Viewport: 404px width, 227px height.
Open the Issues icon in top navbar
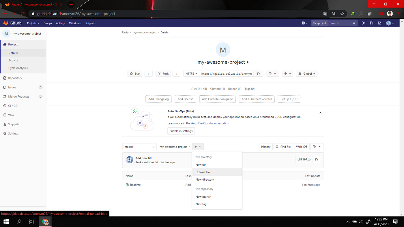point(363,23)
